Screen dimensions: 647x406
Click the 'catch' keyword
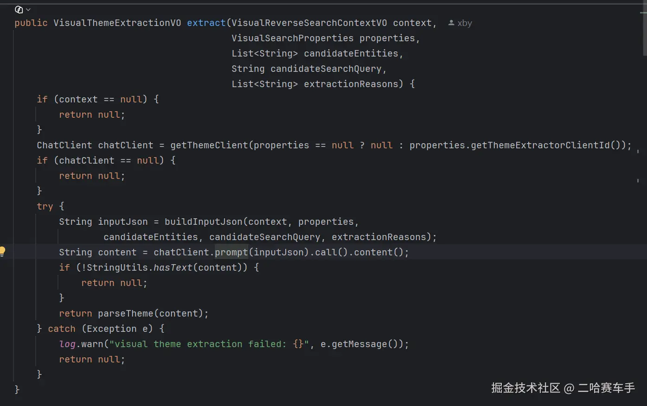click(x=62, y=329)
